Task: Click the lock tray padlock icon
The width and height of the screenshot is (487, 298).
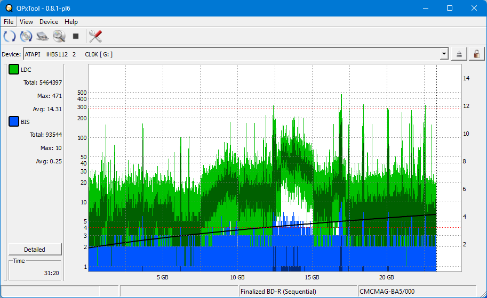Action: pos(476,54)
